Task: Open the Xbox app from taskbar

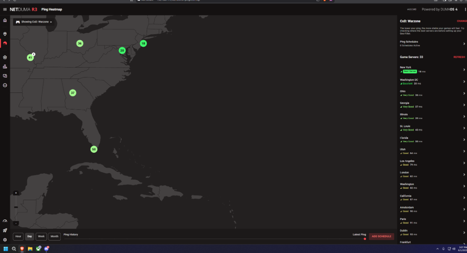Action: click(x=39, y=248)
